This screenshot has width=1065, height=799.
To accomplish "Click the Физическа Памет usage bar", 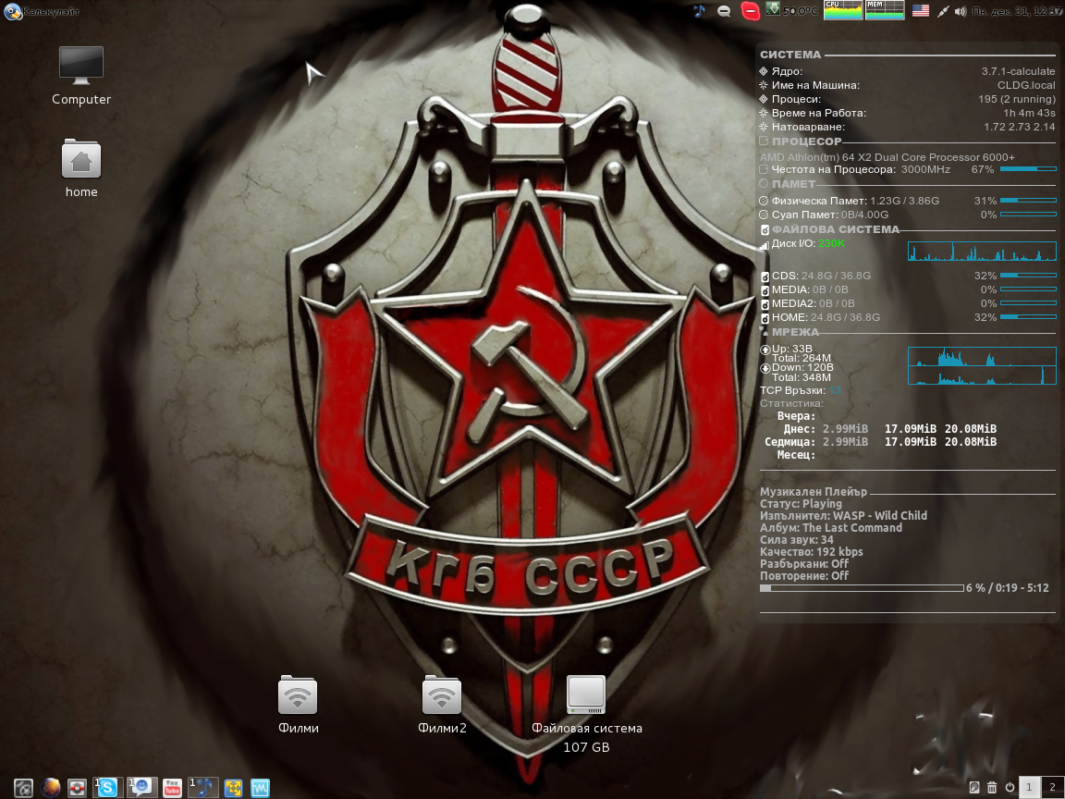I will [1028, 201].
